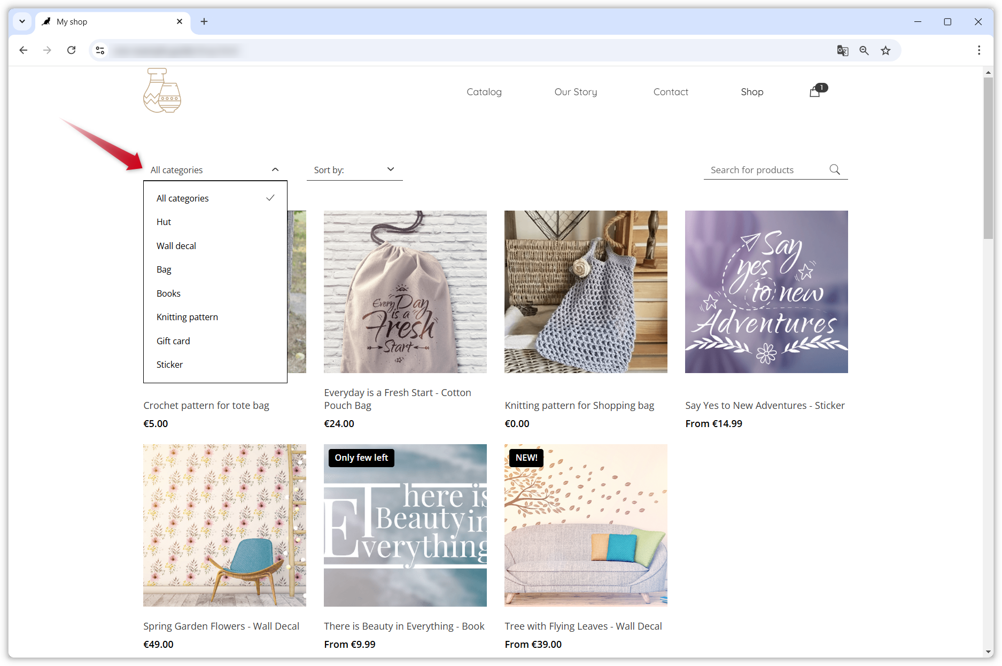Reload the page
The width and height of the screenshot is (1002, 666).
point(71,50)
